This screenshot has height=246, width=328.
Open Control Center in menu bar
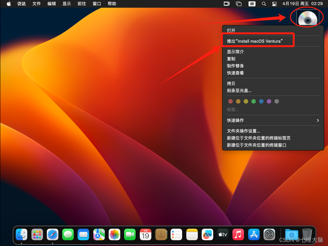tap(274, 4)
